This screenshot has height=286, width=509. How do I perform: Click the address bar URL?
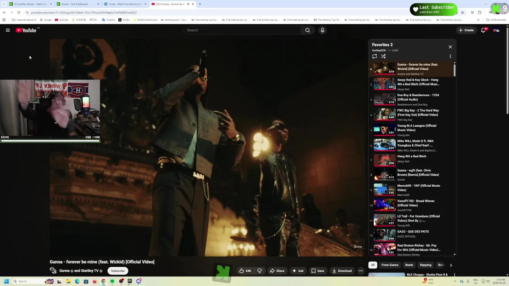[84, 12]
